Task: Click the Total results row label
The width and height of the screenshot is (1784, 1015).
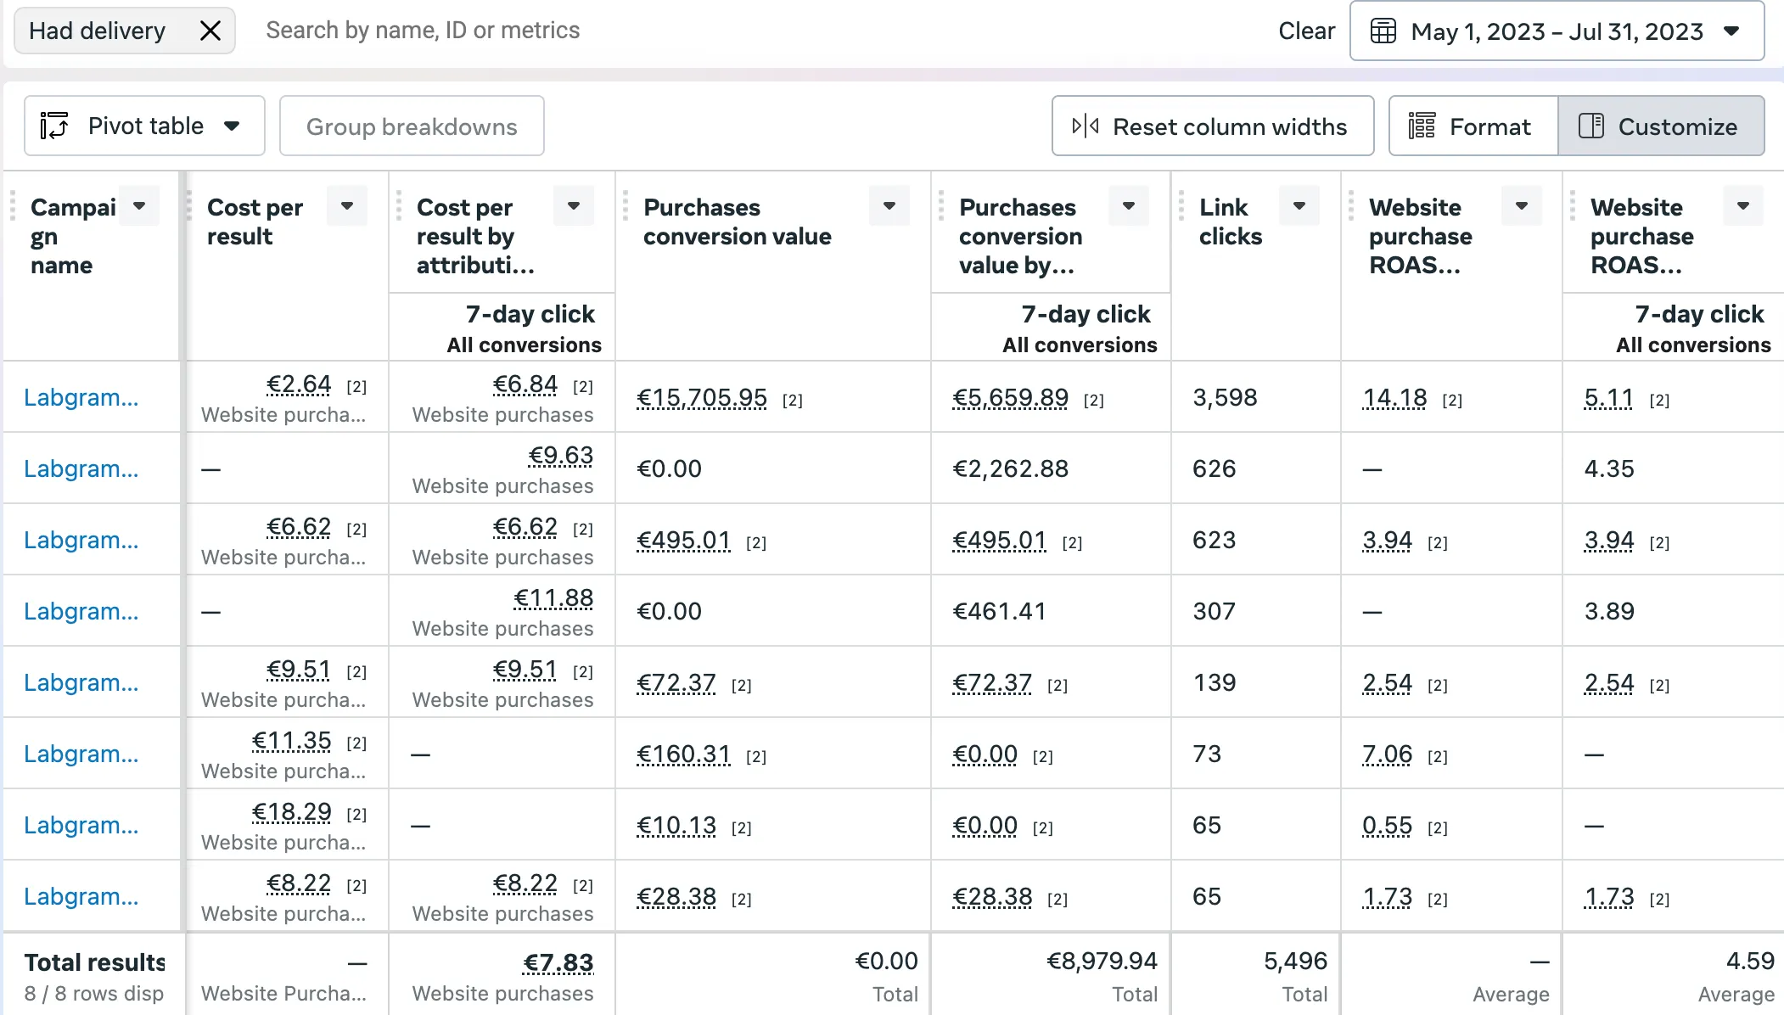Action: pos(94,962)
